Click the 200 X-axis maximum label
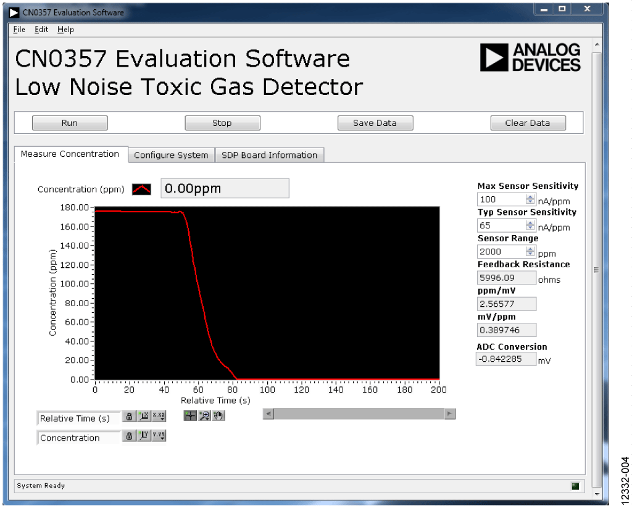The width and height of the screenshot is (632, 508). 439,390
